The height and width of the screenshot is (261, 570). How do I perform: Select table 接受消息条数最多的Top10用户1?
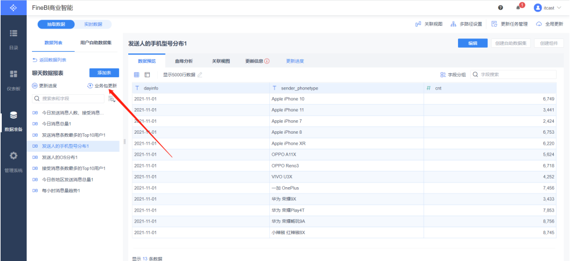[73, 169]
